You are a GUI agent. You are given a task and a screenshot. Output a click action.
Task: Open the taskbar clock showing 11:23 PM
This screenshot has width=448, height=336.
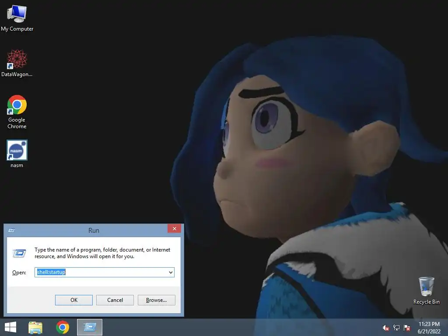coord(429,328)
